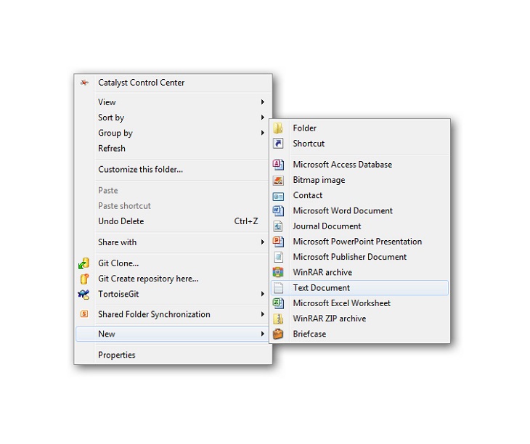
Task: Select WinRAR ZIP archive label
Action: pyautogui.click(x=329, y=318)
